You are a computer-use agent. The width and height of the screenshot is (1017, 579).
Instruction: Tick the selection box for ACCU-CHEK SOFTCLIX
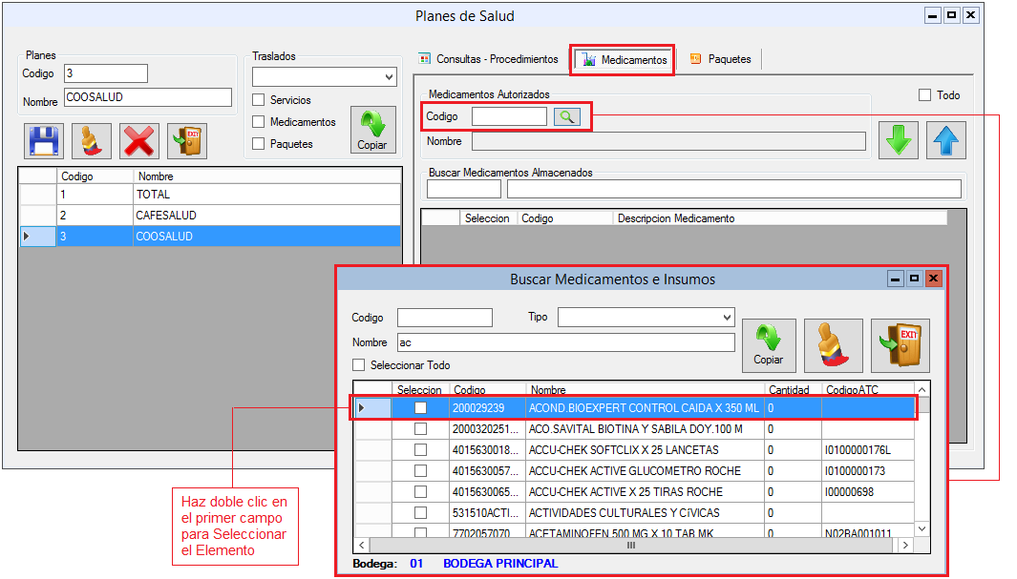coord(420,449)
